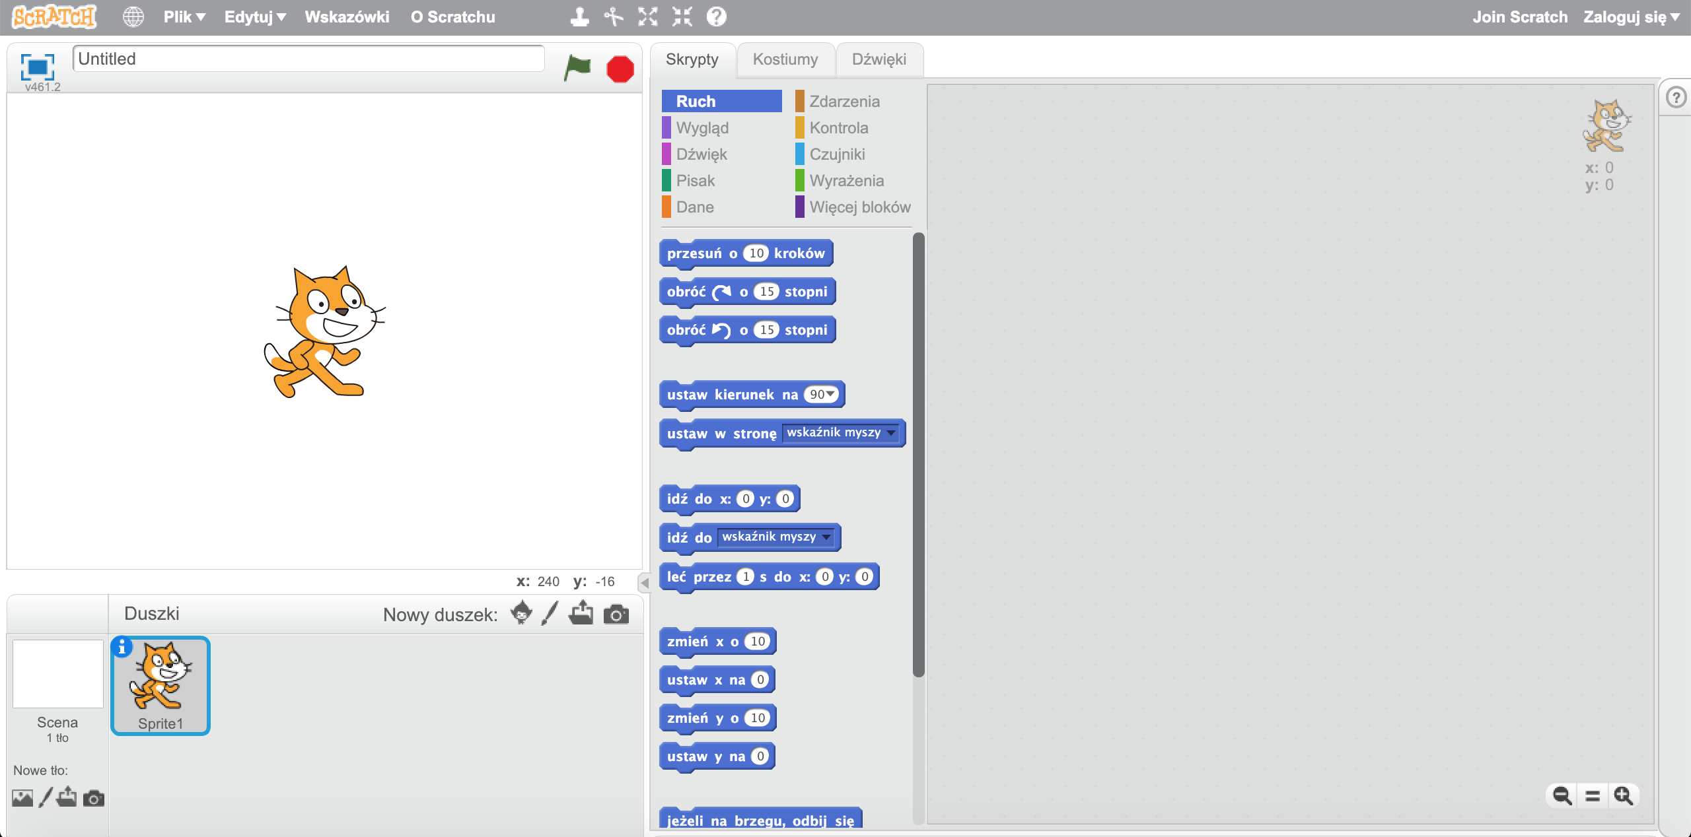Open wskaźnik myszy dropdown in ustaw w stronę
Screen dimensions: 1691x837
pos(840,432)
